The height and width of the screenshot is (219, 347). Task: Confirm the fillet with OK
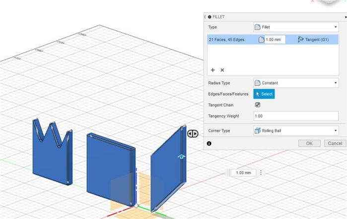point(309,143)
